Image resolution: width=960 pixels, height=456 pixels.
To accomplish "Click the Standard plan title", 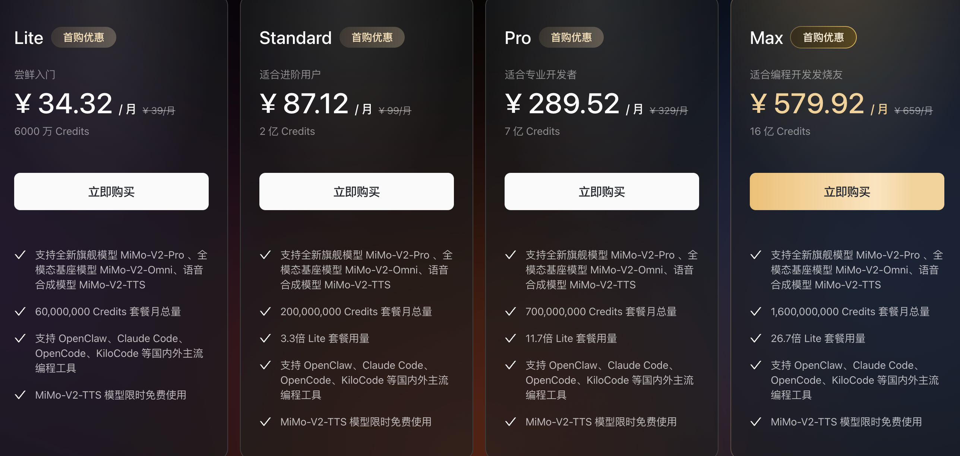I will click(x=295, y=38).
